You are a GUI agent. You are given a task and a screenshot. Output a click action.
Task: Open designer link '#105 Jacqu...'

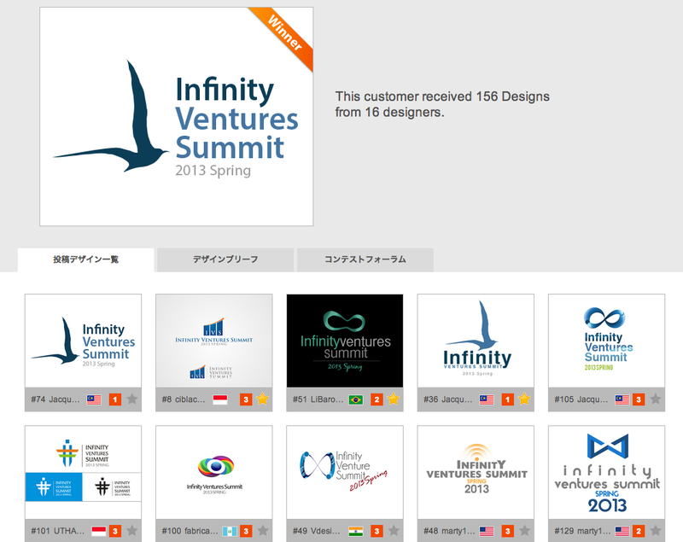pyautogui.click(x=581, y=399)
